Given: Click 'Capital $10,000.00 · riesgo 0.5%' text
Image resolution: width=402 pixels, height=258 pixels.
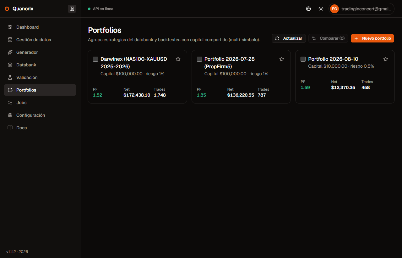Looking at the screenshot, I should click(x=341, y=66).
